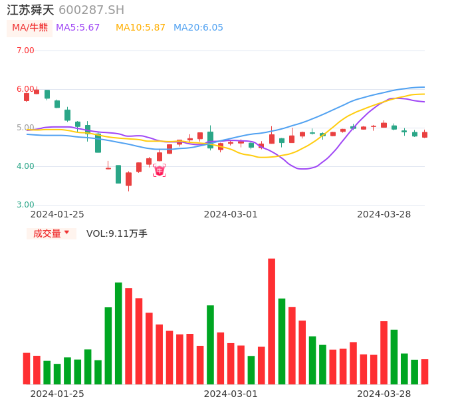Click the 2024-01-25 date under the price chart
Screen dimensions: 456x403
point(57,214)
